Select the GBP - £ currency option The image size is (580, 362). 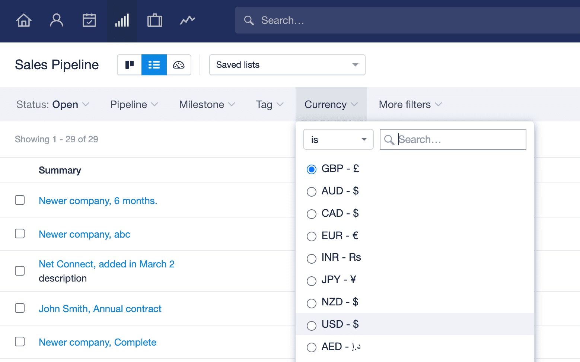312,169
